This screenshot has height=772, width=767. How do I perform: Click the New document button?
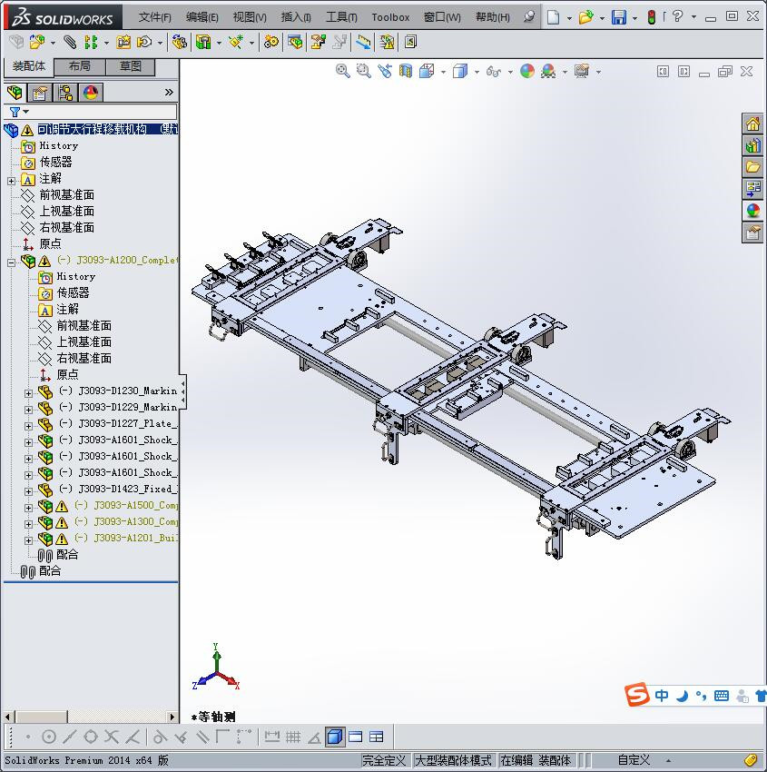pos(554,17)
